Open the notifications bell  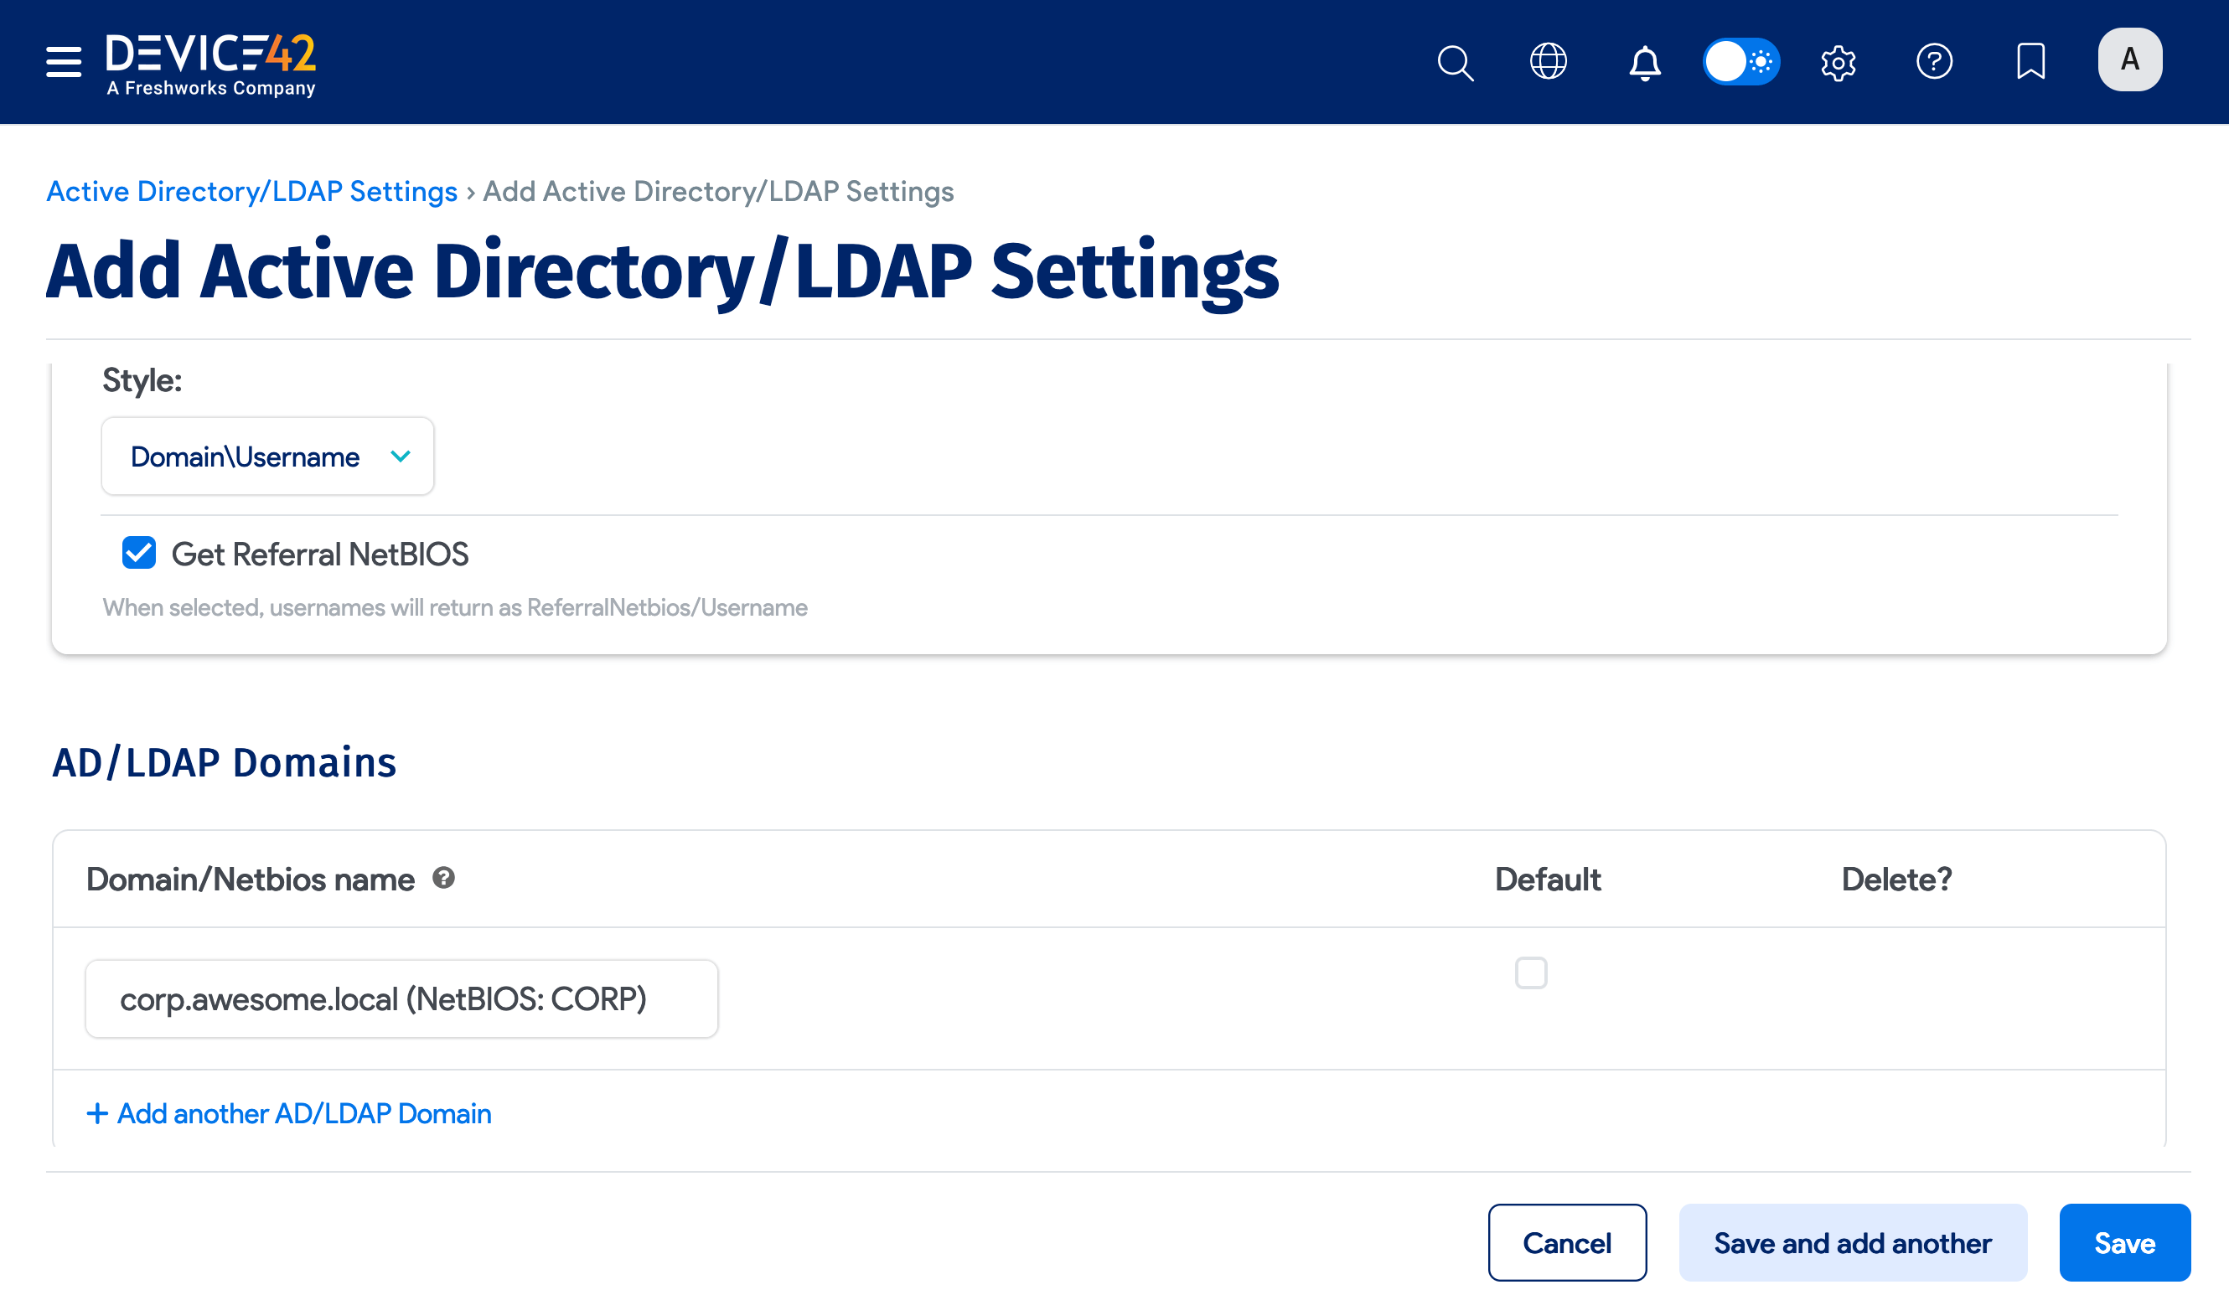[1644, 62]
